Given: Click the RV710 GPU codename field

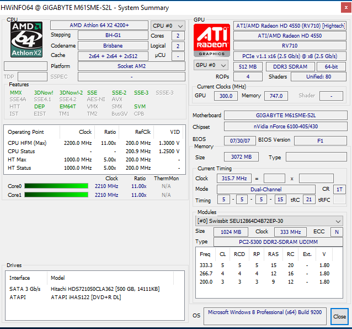Looking at the screenshot, I should [x=290, y=46].
